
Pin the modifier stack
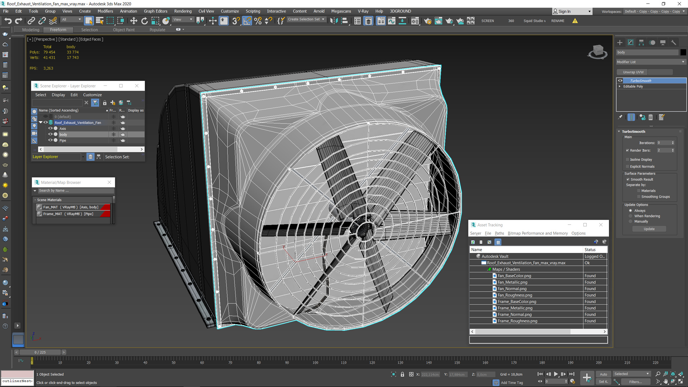tap(620, 117)
